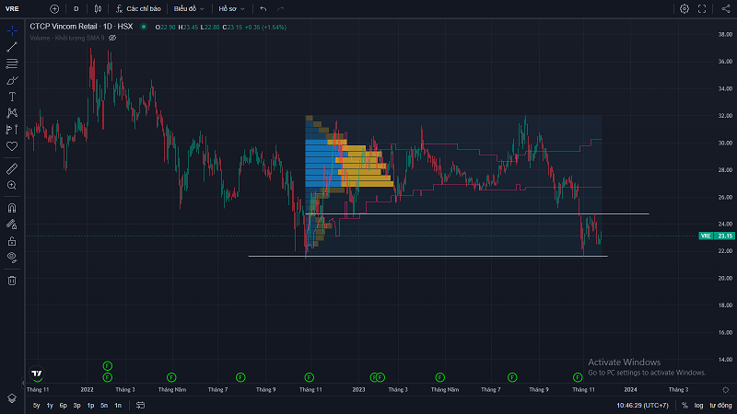Select the 1y time range
The image size is (737, 414).
click(49, 405)
